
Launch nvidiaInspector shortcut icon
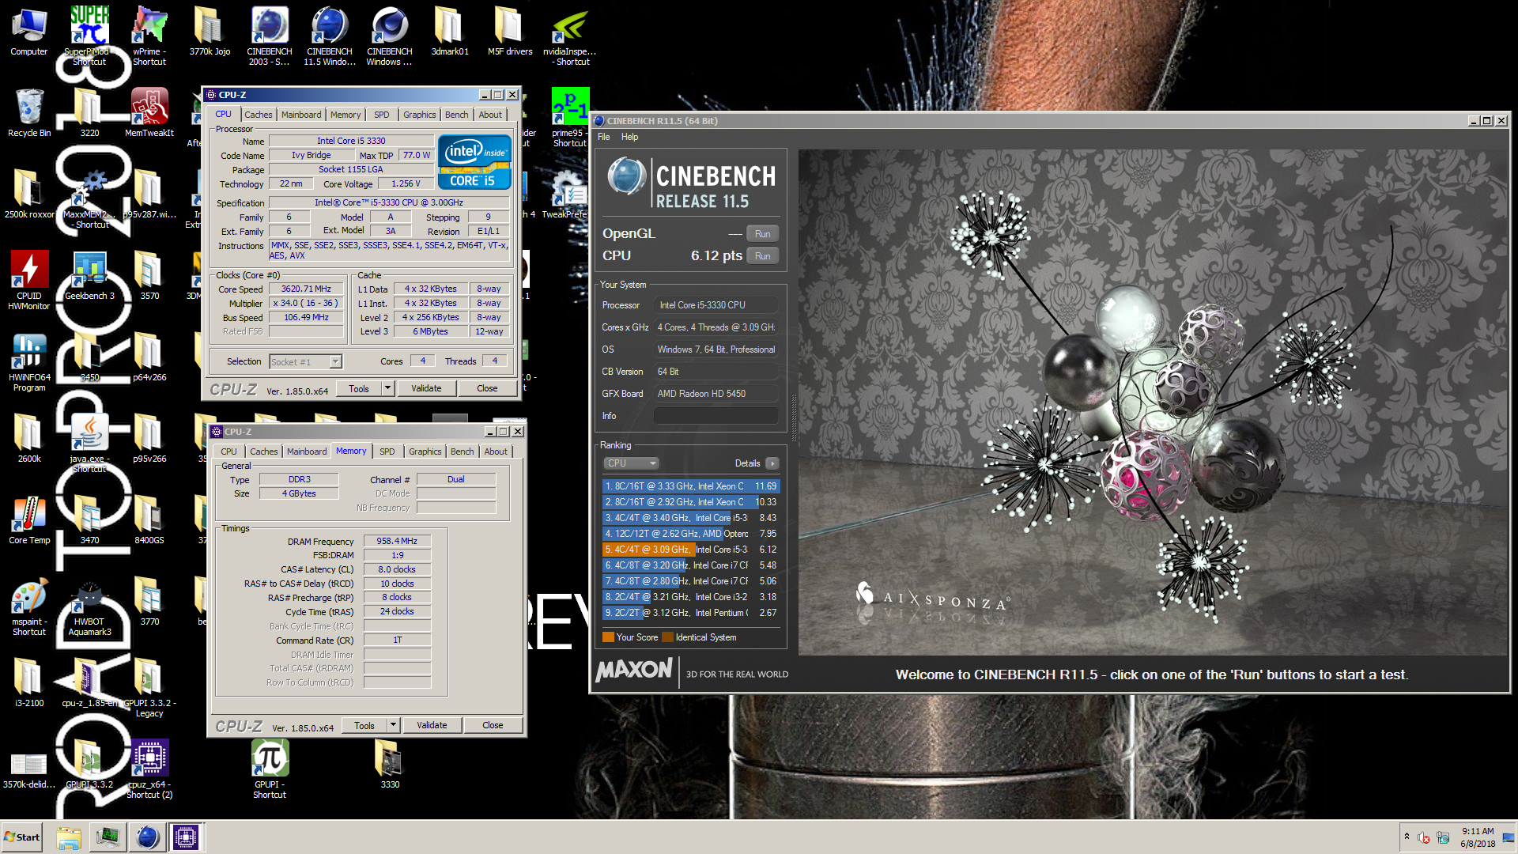[x=570, y=36]
